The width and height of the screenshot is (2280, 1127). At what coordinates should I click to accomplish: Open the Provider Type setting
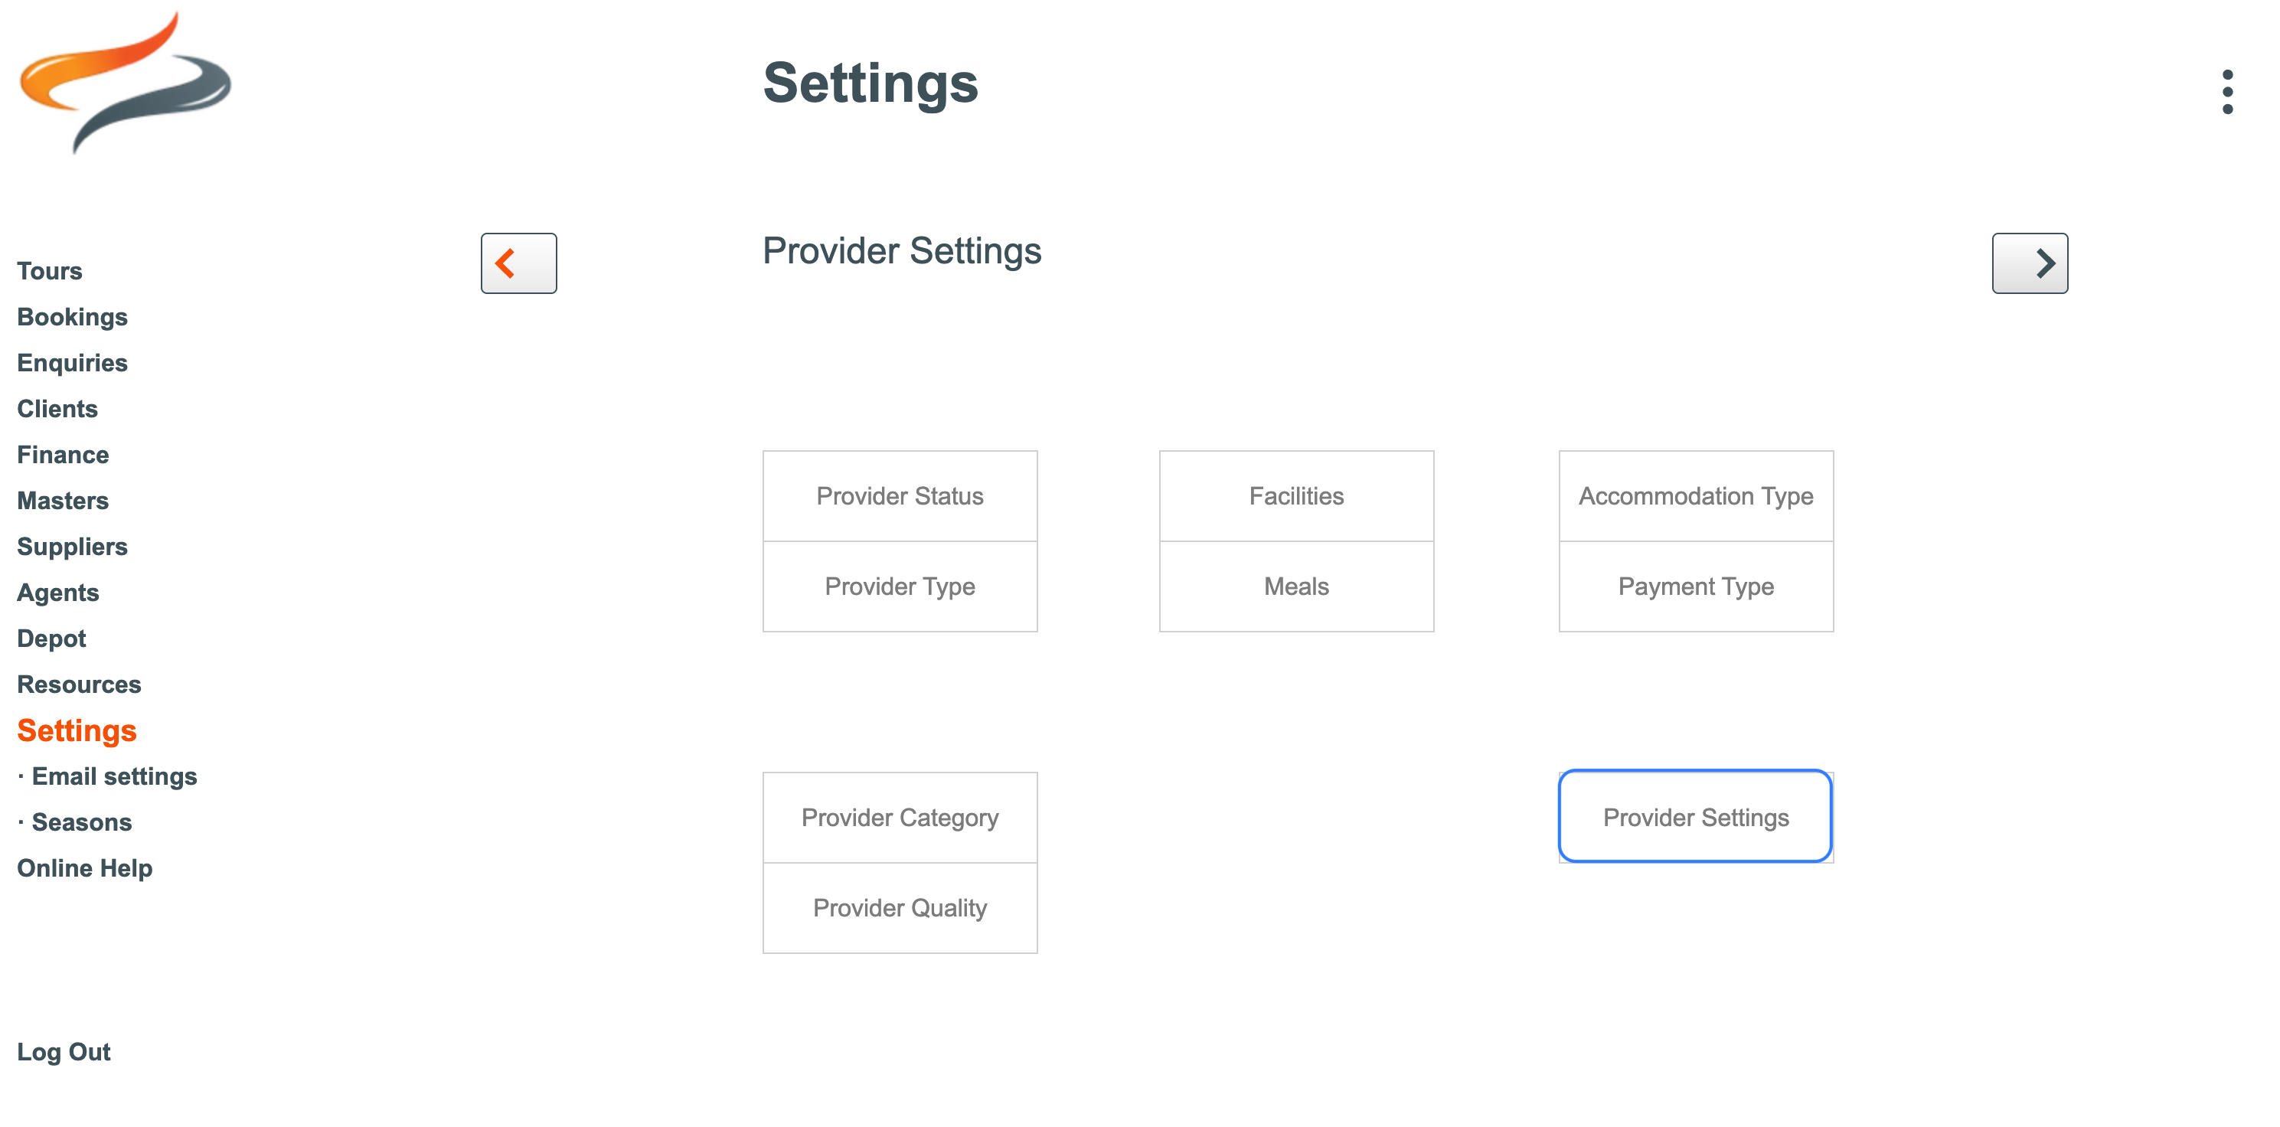click(900, 586)
